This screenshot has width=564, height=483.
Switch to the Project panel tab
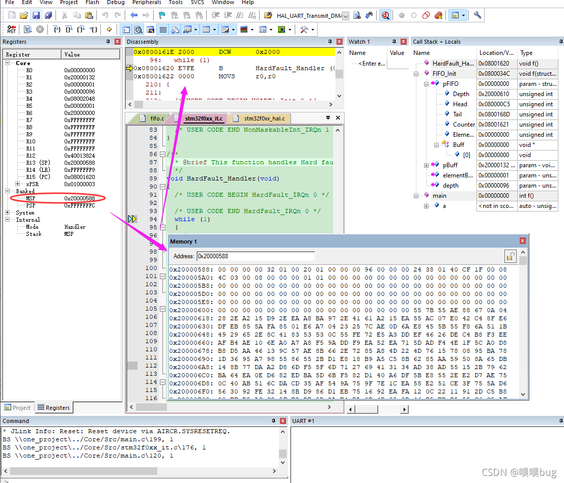tap(17, 408)
